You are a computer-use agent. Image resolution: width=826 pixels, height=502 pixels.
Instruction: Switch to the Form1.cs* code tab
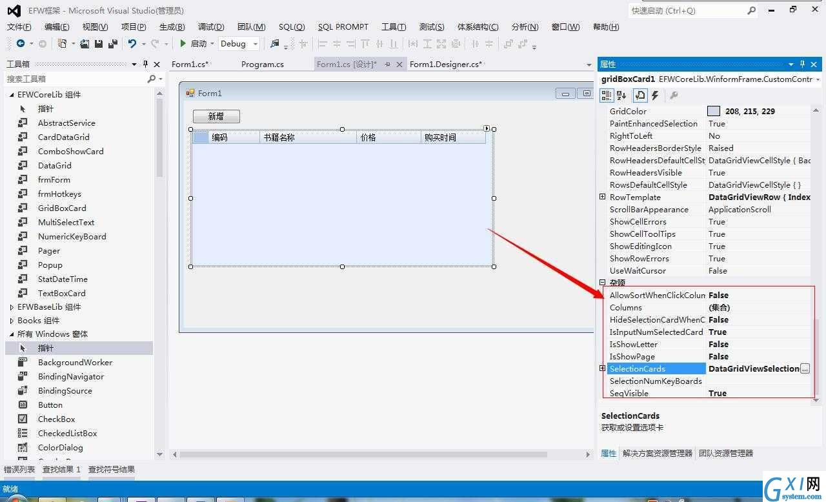pos(190,64)
